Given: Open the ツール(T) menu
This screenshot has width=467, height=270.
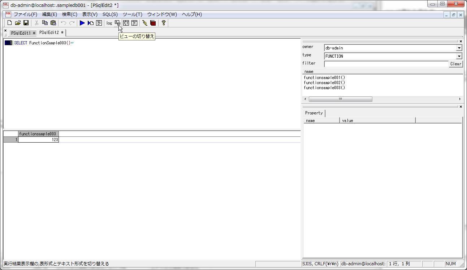Looking at the screenshot, I should 131,14.
